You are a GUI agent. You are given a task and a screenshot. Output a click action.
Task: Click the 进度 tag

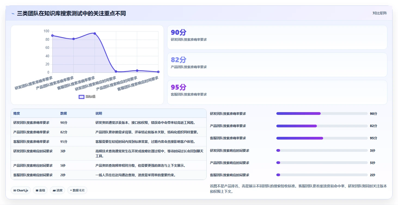tap(57, 190)
